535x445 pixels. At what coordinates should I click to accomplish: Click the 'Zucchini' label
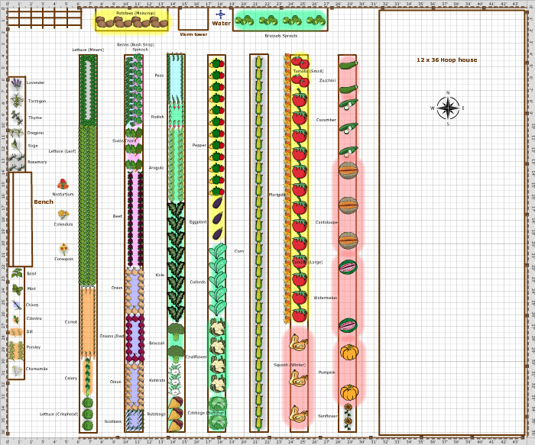click(328, 80)
